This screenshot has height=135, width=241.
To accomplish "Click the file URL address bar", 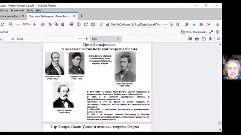I will pyautogui.click(x=136, y=24).
